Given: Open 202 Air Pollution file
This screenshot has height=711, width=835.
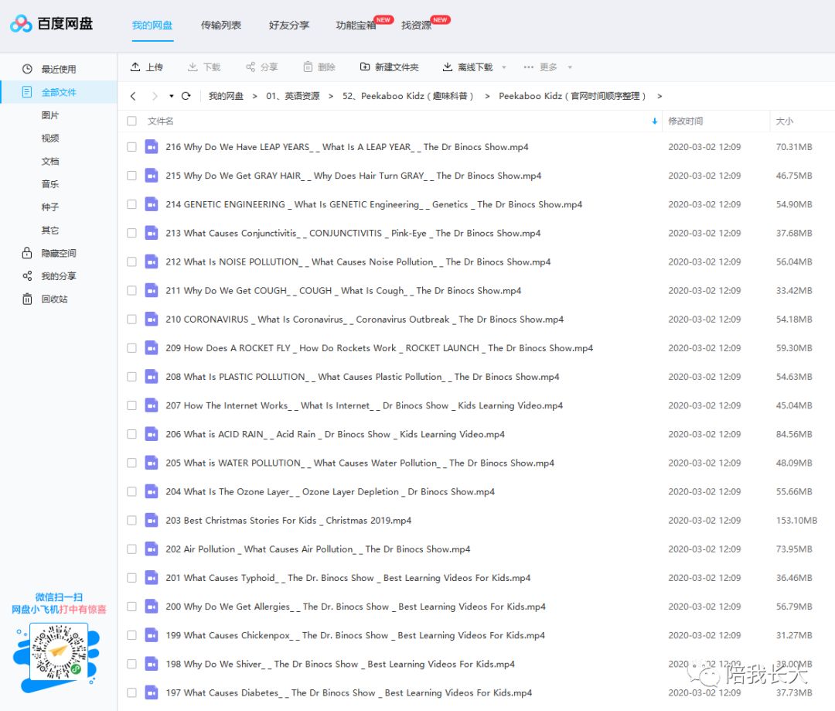Looking at the screenshot, I should tap(318, 549).
